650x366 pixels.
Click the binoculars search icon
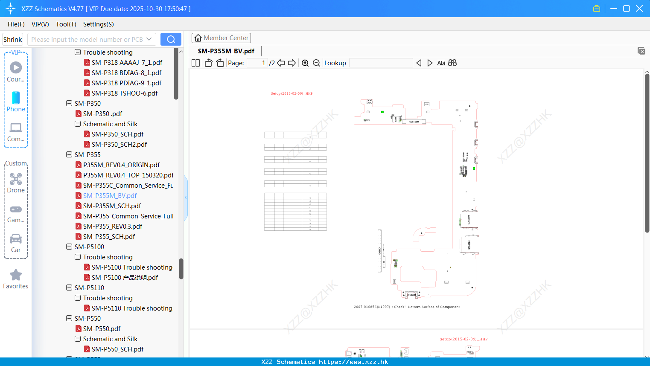pyautogui.click(x=452, y=63)
